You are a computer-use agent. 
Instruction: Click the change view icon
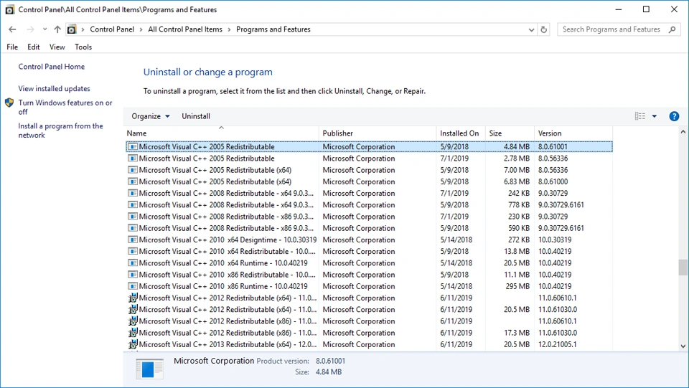[x=639, y=116]
